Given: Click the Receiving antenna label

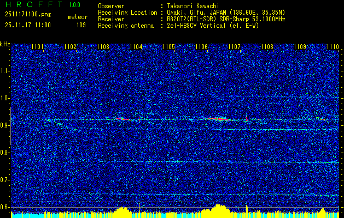Looking at the screenshot, I should [x=126, y=26].
